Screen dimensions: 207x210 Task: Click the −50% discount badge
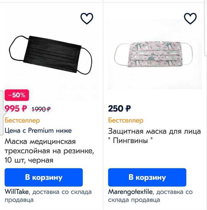[17, 95]
